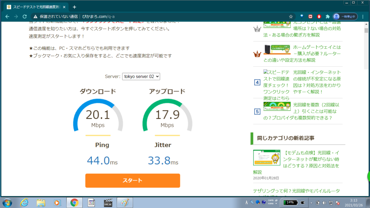Viewport: 370px width, 208px height.
Task: Open the volume speaker control
Action: (324, 203)
